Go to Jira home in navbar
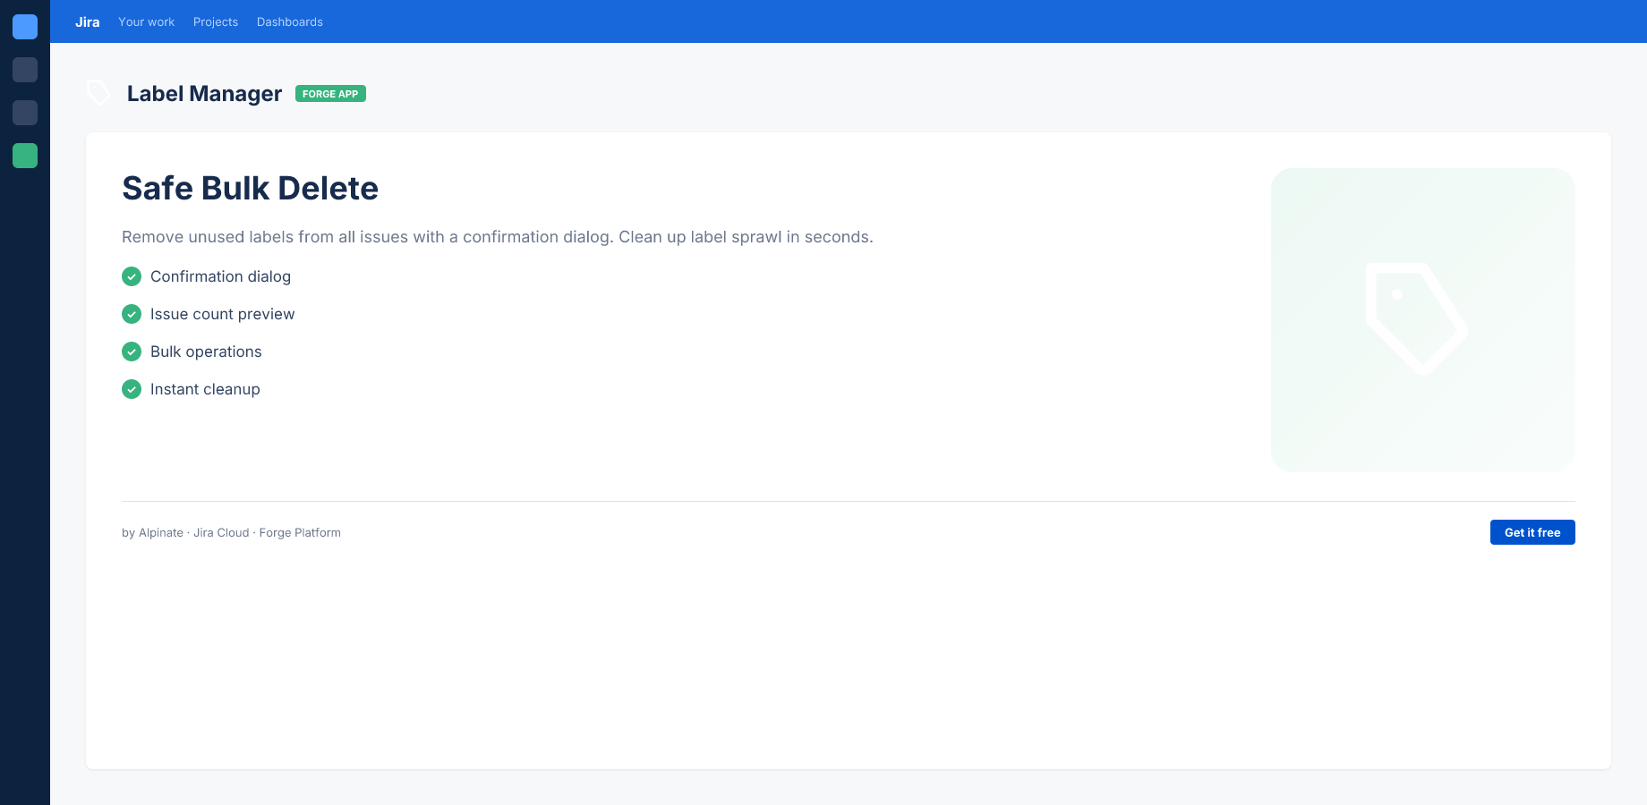Image resolution: width=1647 pixels, height=805 pixels. [88, 21]
